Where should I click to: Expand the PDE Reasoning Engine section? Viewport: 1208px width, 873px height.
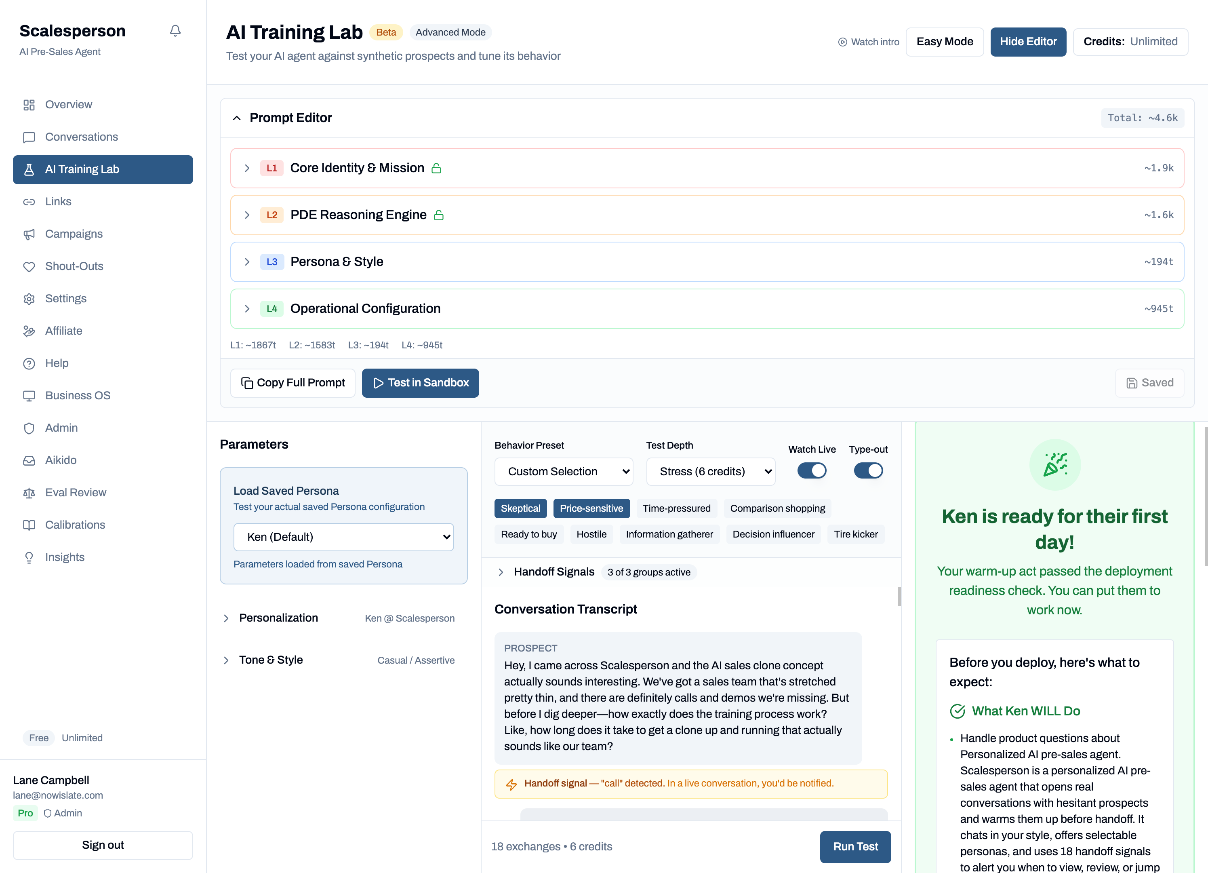(247, 215)
